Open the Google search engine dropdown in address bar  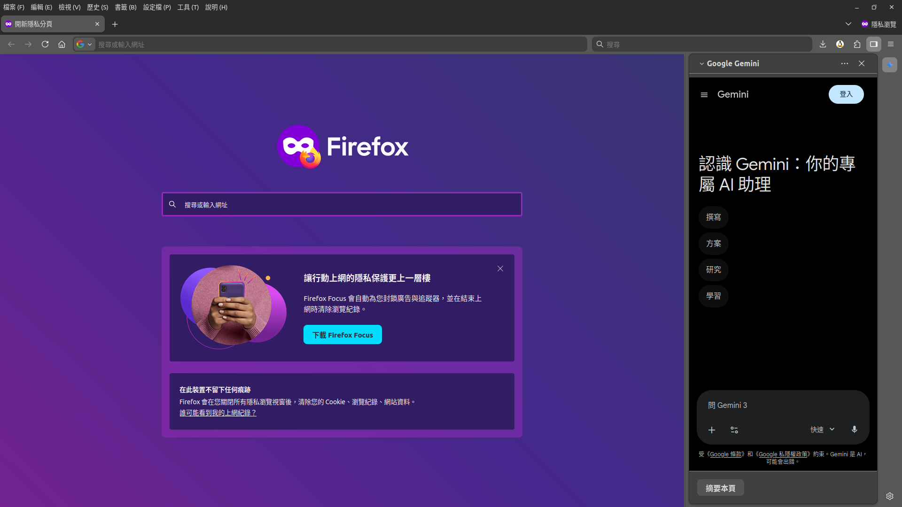[x=85, y=44]
